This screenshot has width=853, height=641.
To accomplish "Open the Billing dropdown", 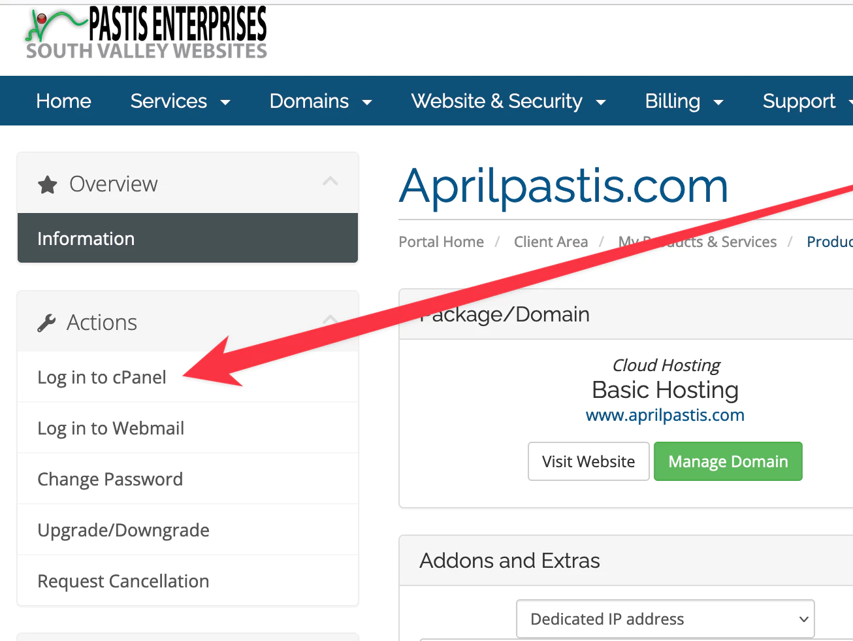I will tap(683, 101).
